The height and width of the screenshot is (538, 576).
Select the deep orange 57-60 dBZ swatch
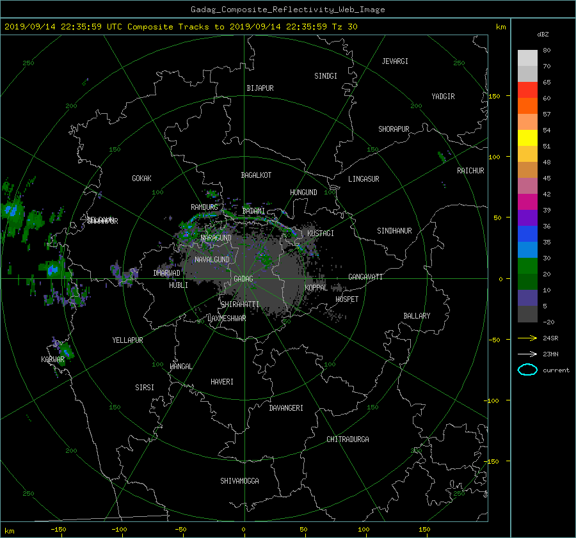(x=527, y=106)
